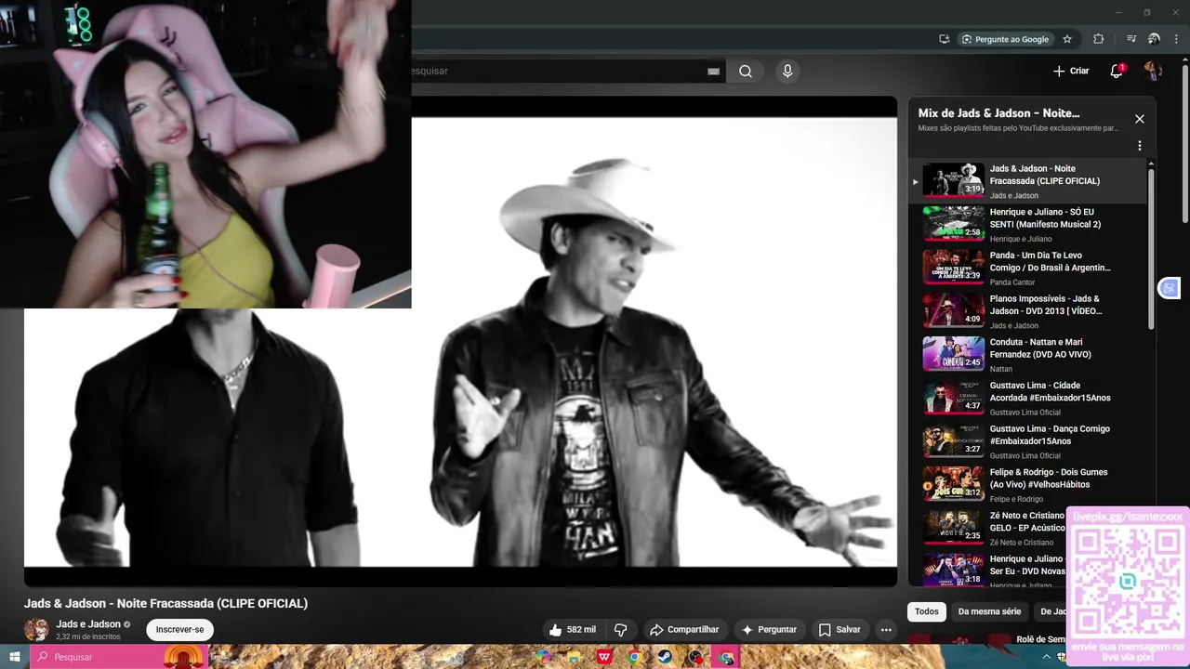Open Conduta - Nattan e Mari Fernandez title
Screen dimensions: 1190x669
coord(1040,348)
